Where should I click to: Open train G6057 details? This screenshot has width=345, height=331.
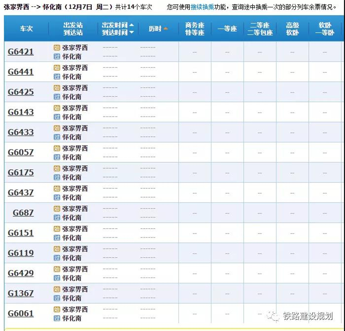pyautogui.click(x=21, y=152)
